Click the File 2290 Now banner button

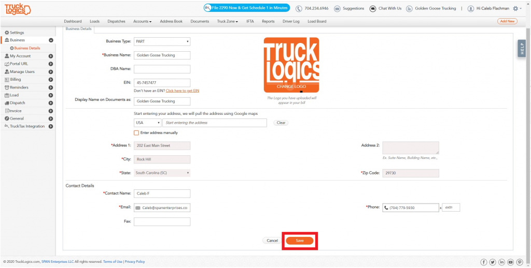point(246,8)
